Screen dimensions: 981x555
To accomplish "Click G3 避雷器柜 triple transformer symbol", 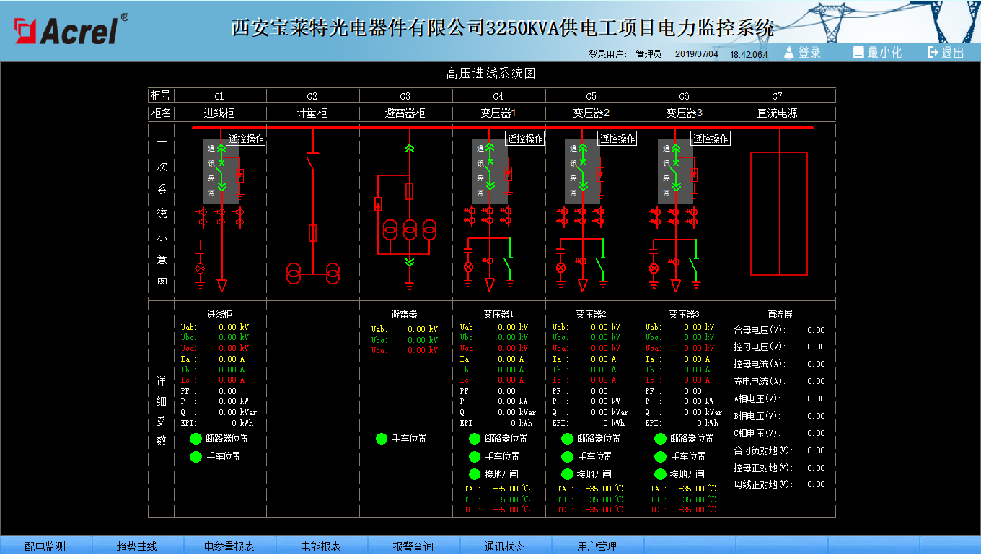I will point(410,231).
